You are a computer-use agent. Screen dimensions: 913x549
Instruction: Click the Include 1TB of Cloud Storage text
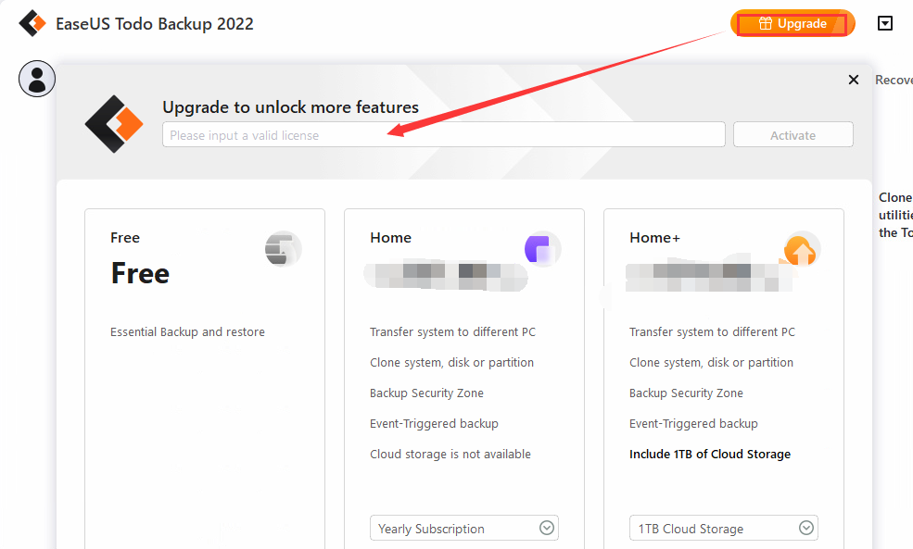(710, 455)
